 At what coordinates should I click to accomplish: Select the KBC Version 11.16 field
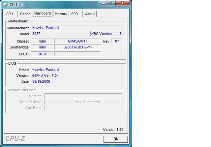(x=106, y=34)
